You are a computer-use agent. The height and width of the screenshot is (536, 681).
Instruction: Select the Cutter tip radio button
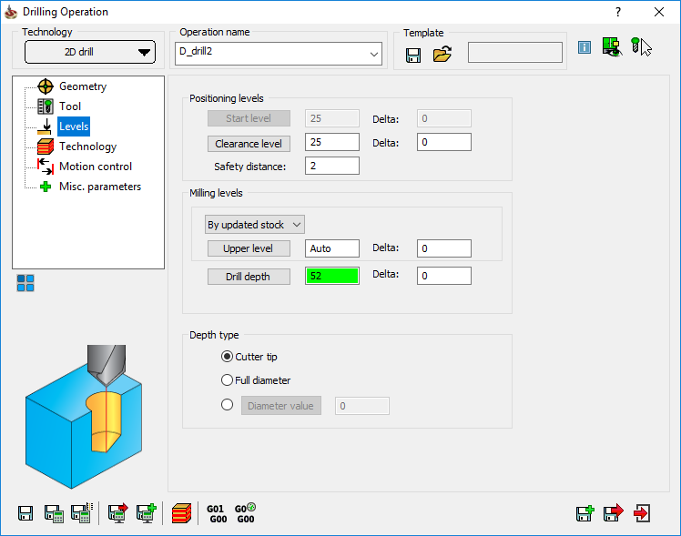[x=227, y=357]
